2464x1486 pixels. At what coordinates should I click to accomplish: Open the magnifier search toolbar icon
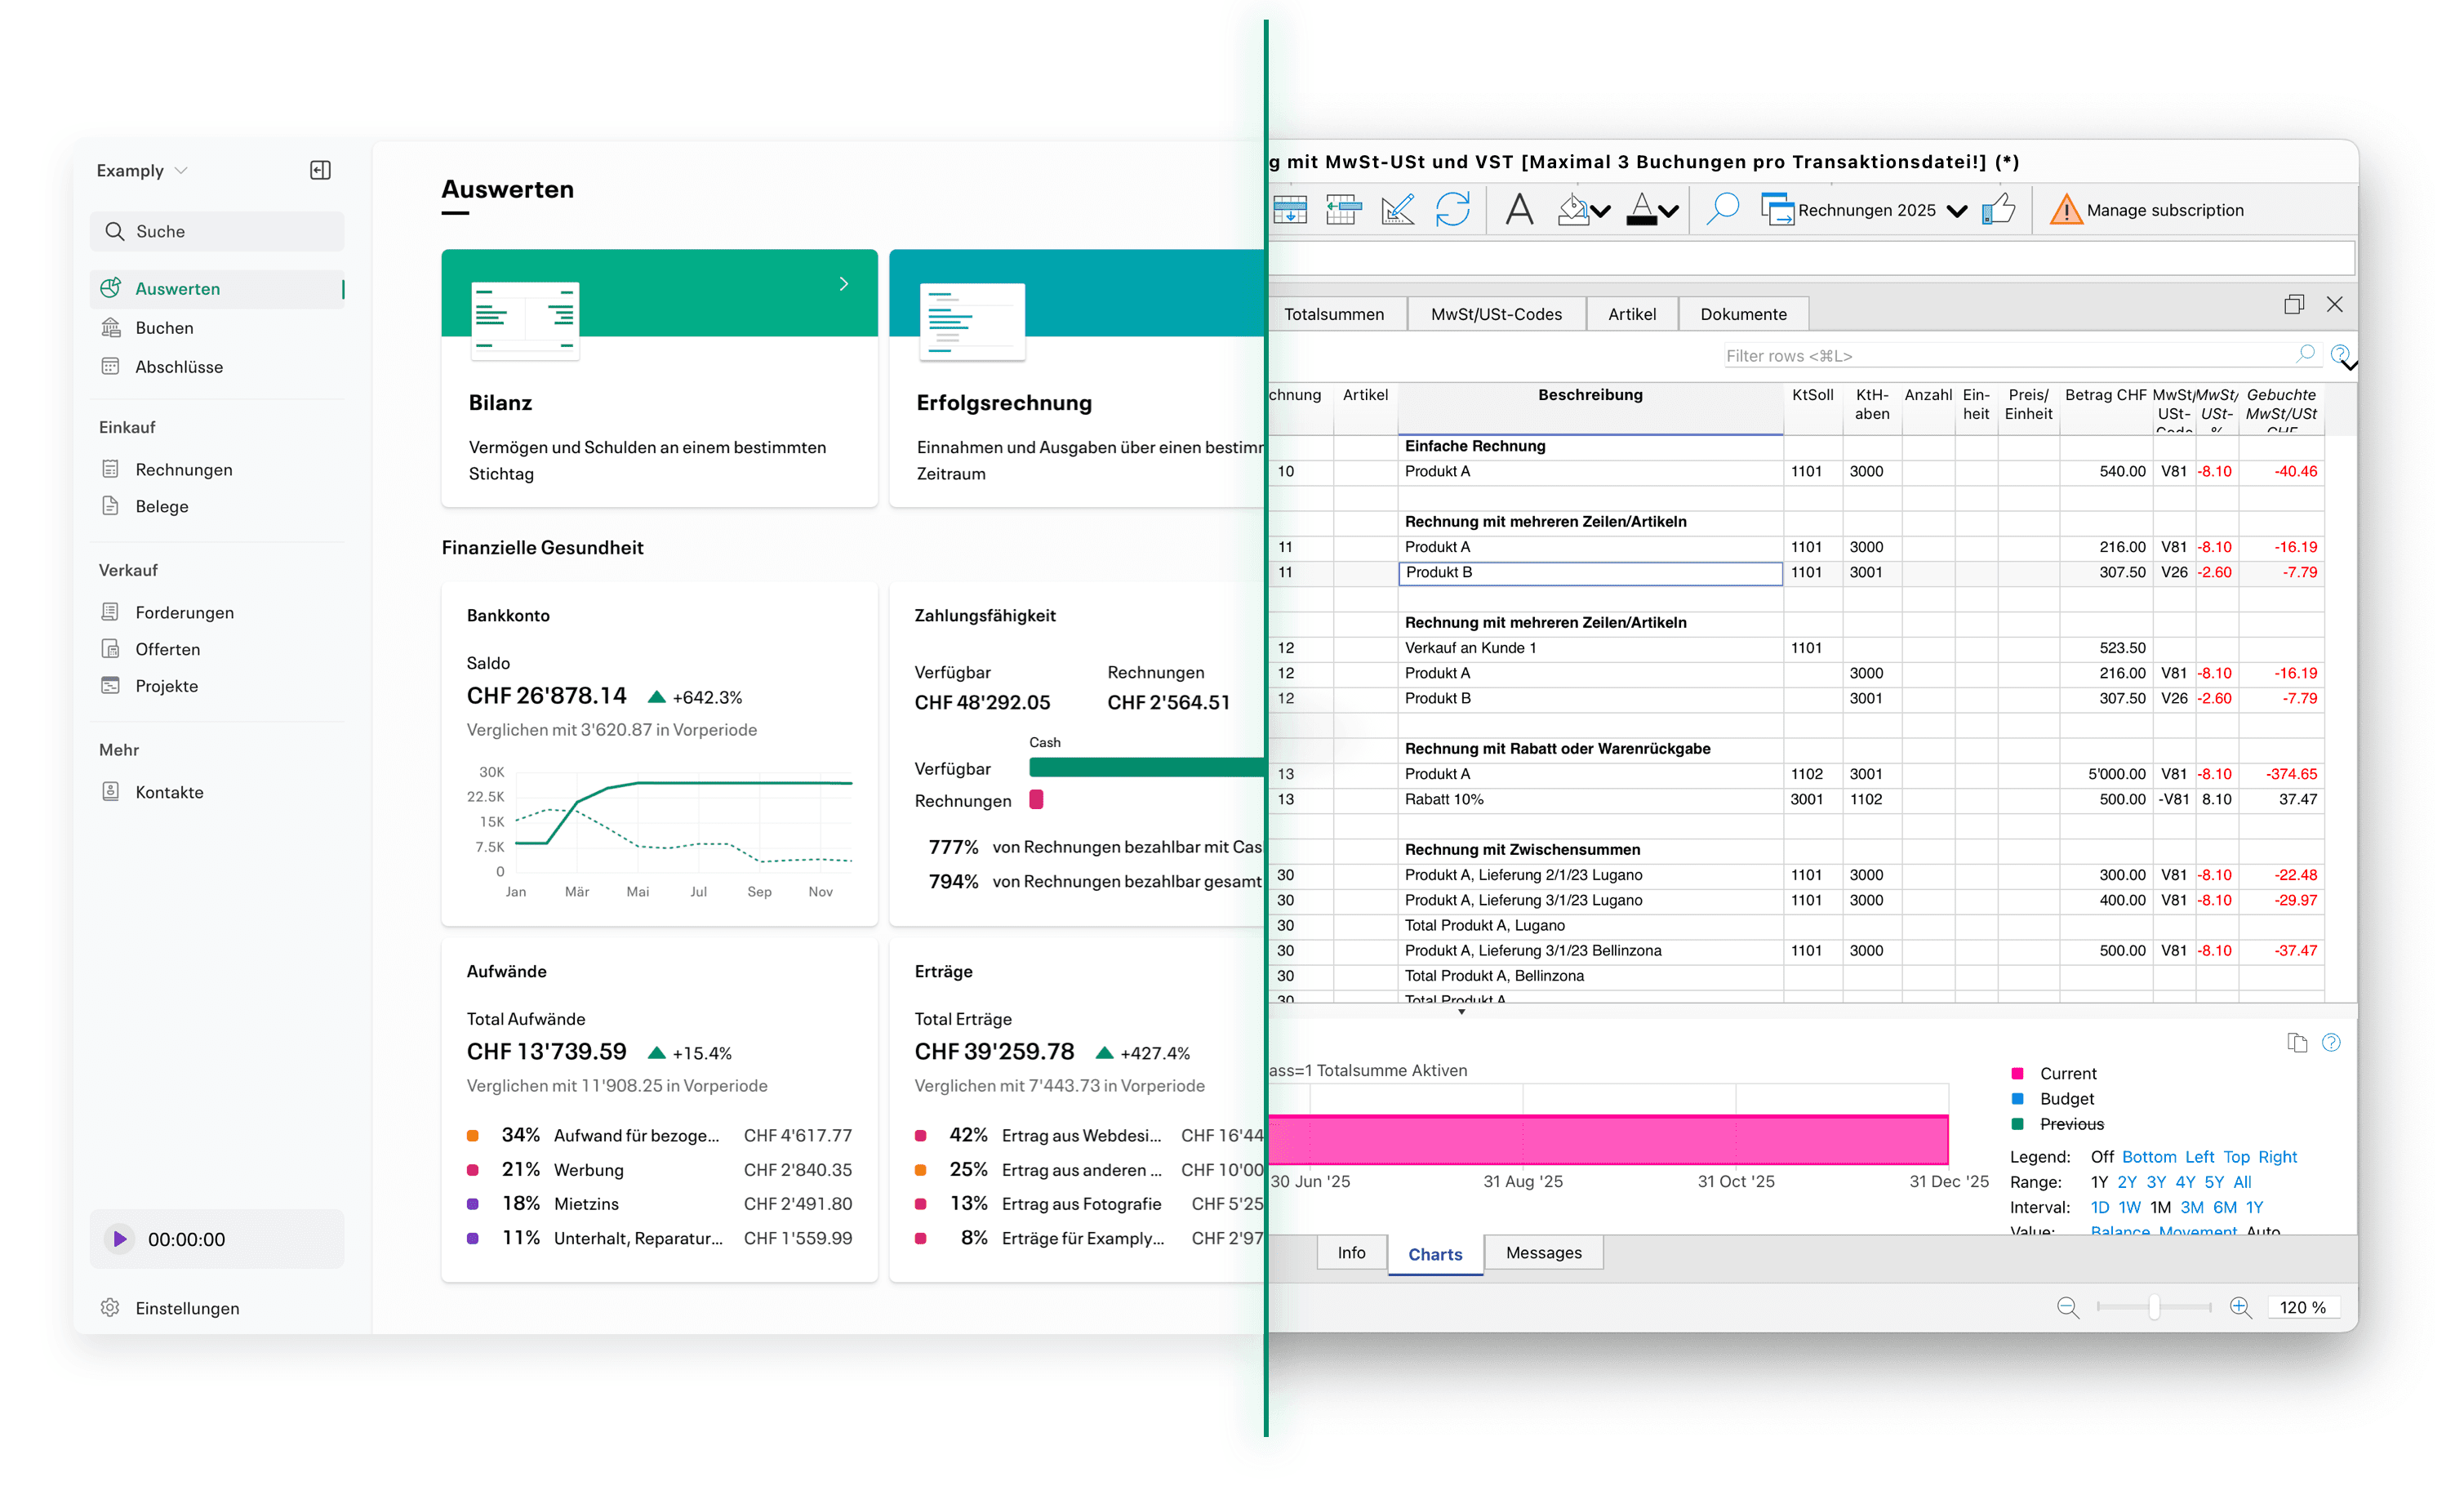[1722, 210]
